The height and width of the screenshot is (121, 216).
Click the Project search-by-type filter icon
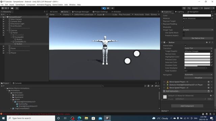[148, 86]
